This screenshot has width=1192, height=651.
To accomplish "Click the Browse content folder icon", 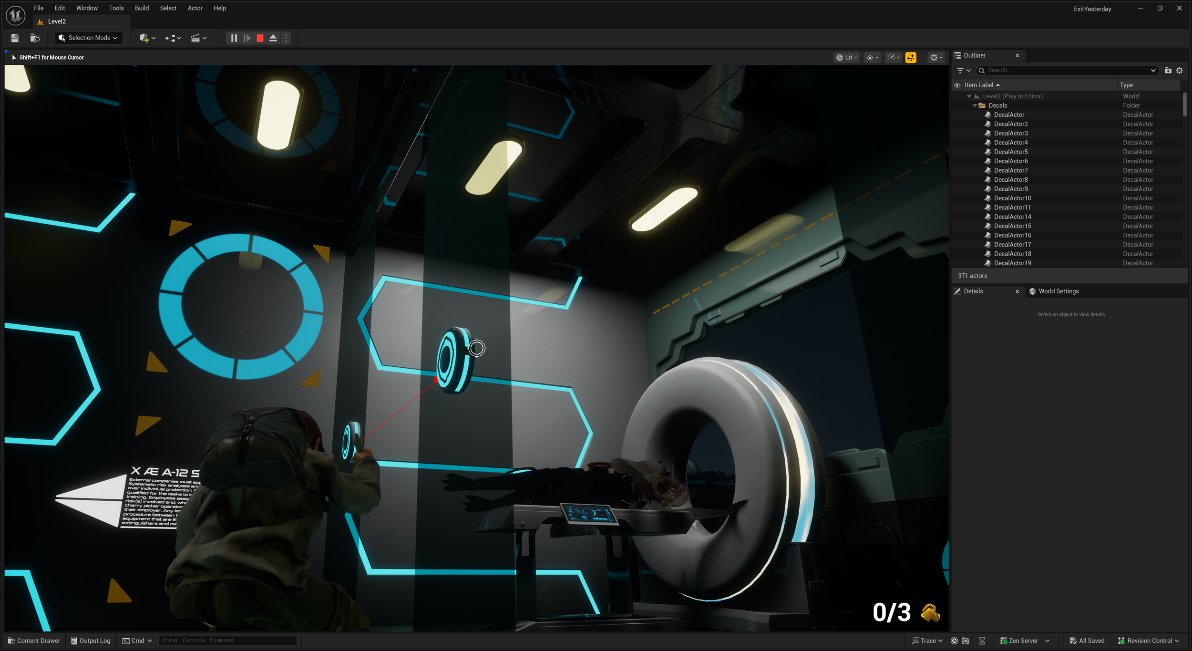I will tap(35, 38).
